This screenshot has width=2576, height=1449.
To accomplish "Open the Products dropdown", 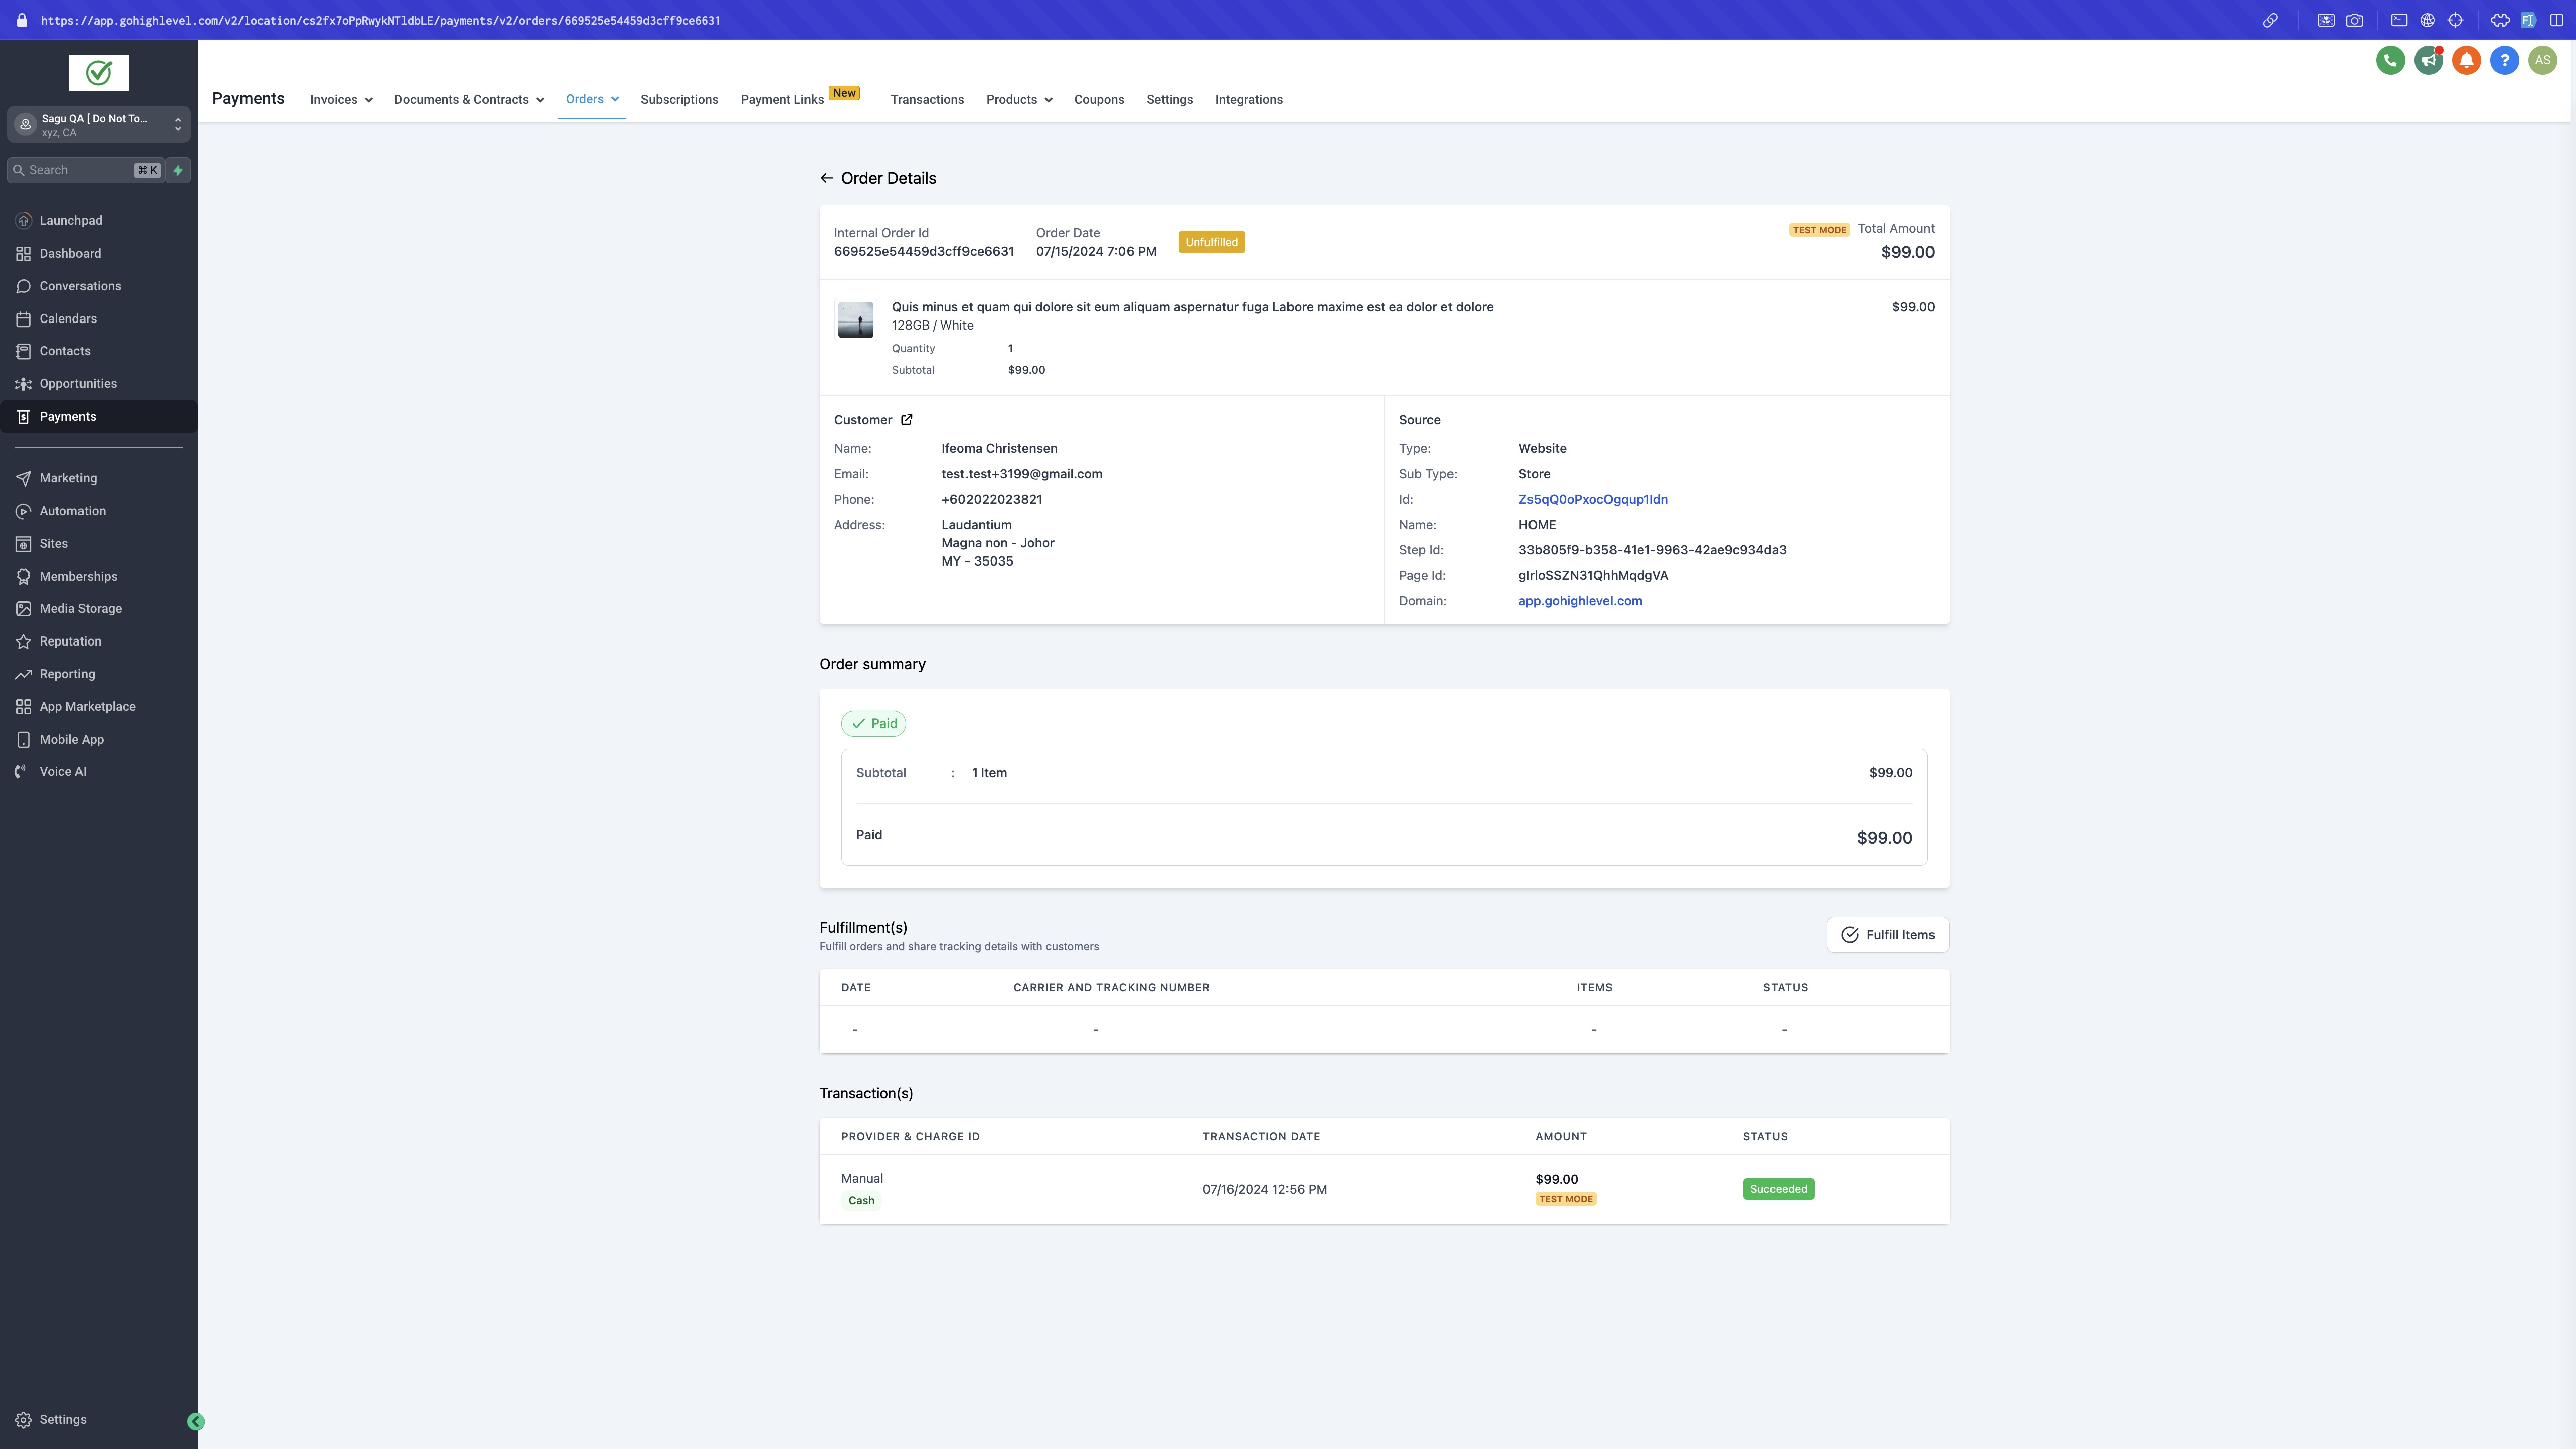I will point(1018,100).
